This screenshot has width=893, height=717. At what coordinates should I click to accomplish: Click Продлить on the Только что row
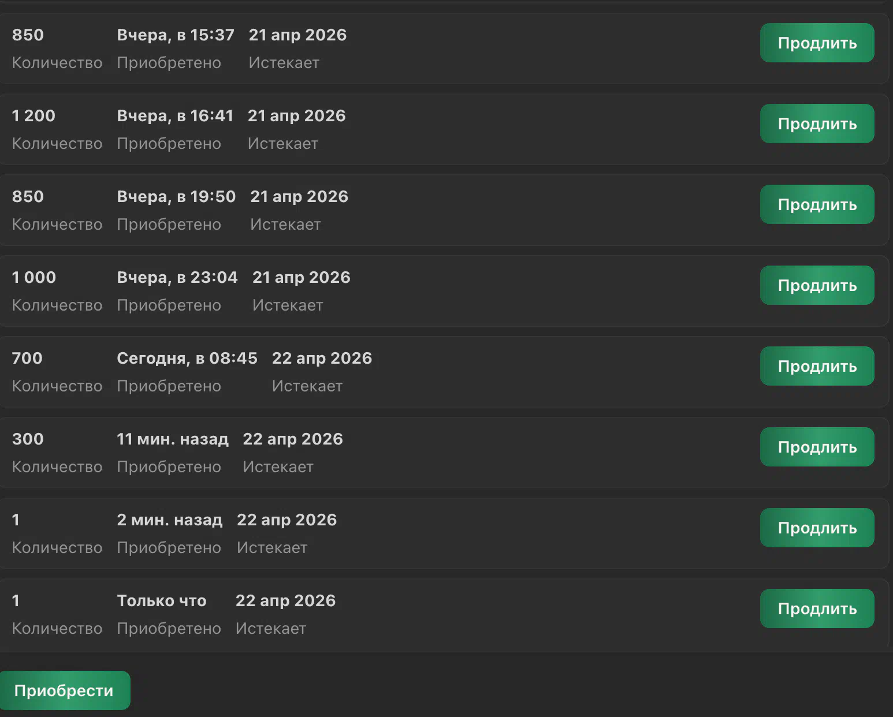coord(817,608)
